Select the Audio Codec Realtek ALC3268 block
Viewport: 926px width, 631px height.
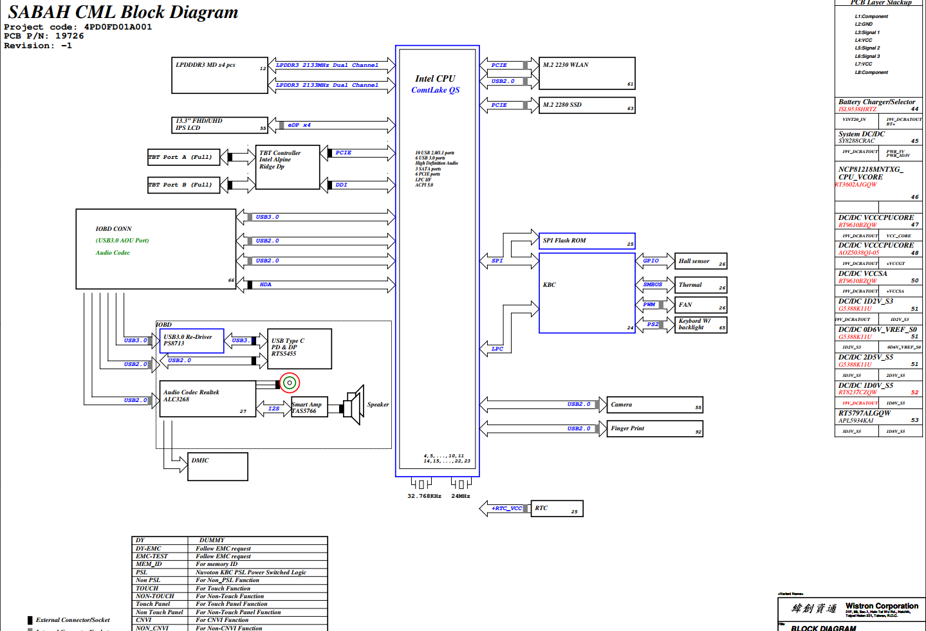coord(208,399)
